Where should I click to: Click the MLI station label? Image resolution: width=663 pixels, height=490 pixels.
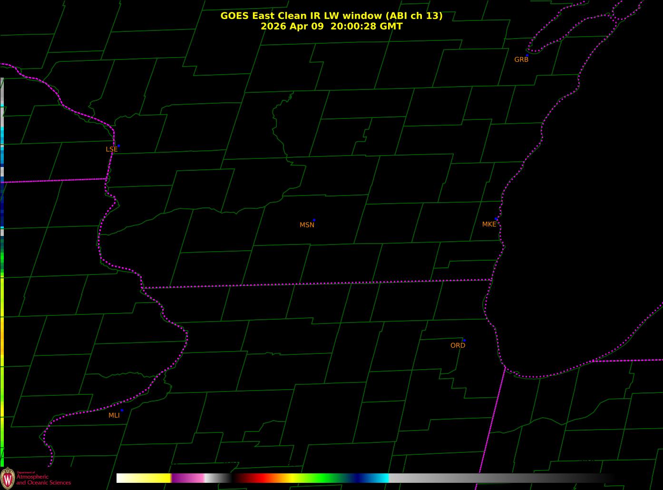pos(114,415)
